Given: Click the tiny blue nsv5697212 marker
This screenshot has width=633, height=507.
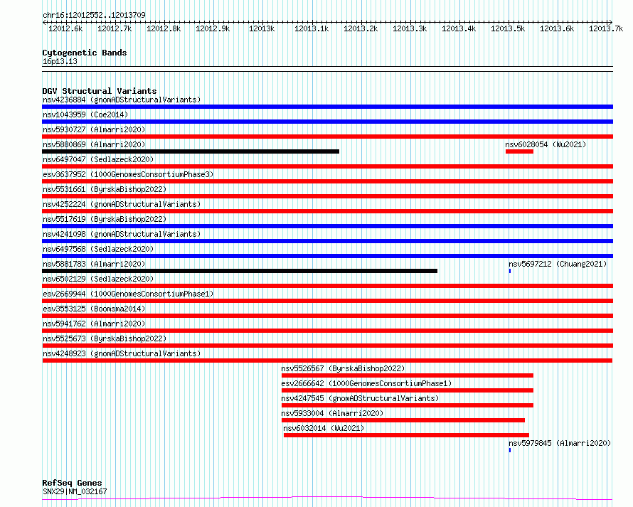Looking at the screenshot, I should tap(510, 271).
